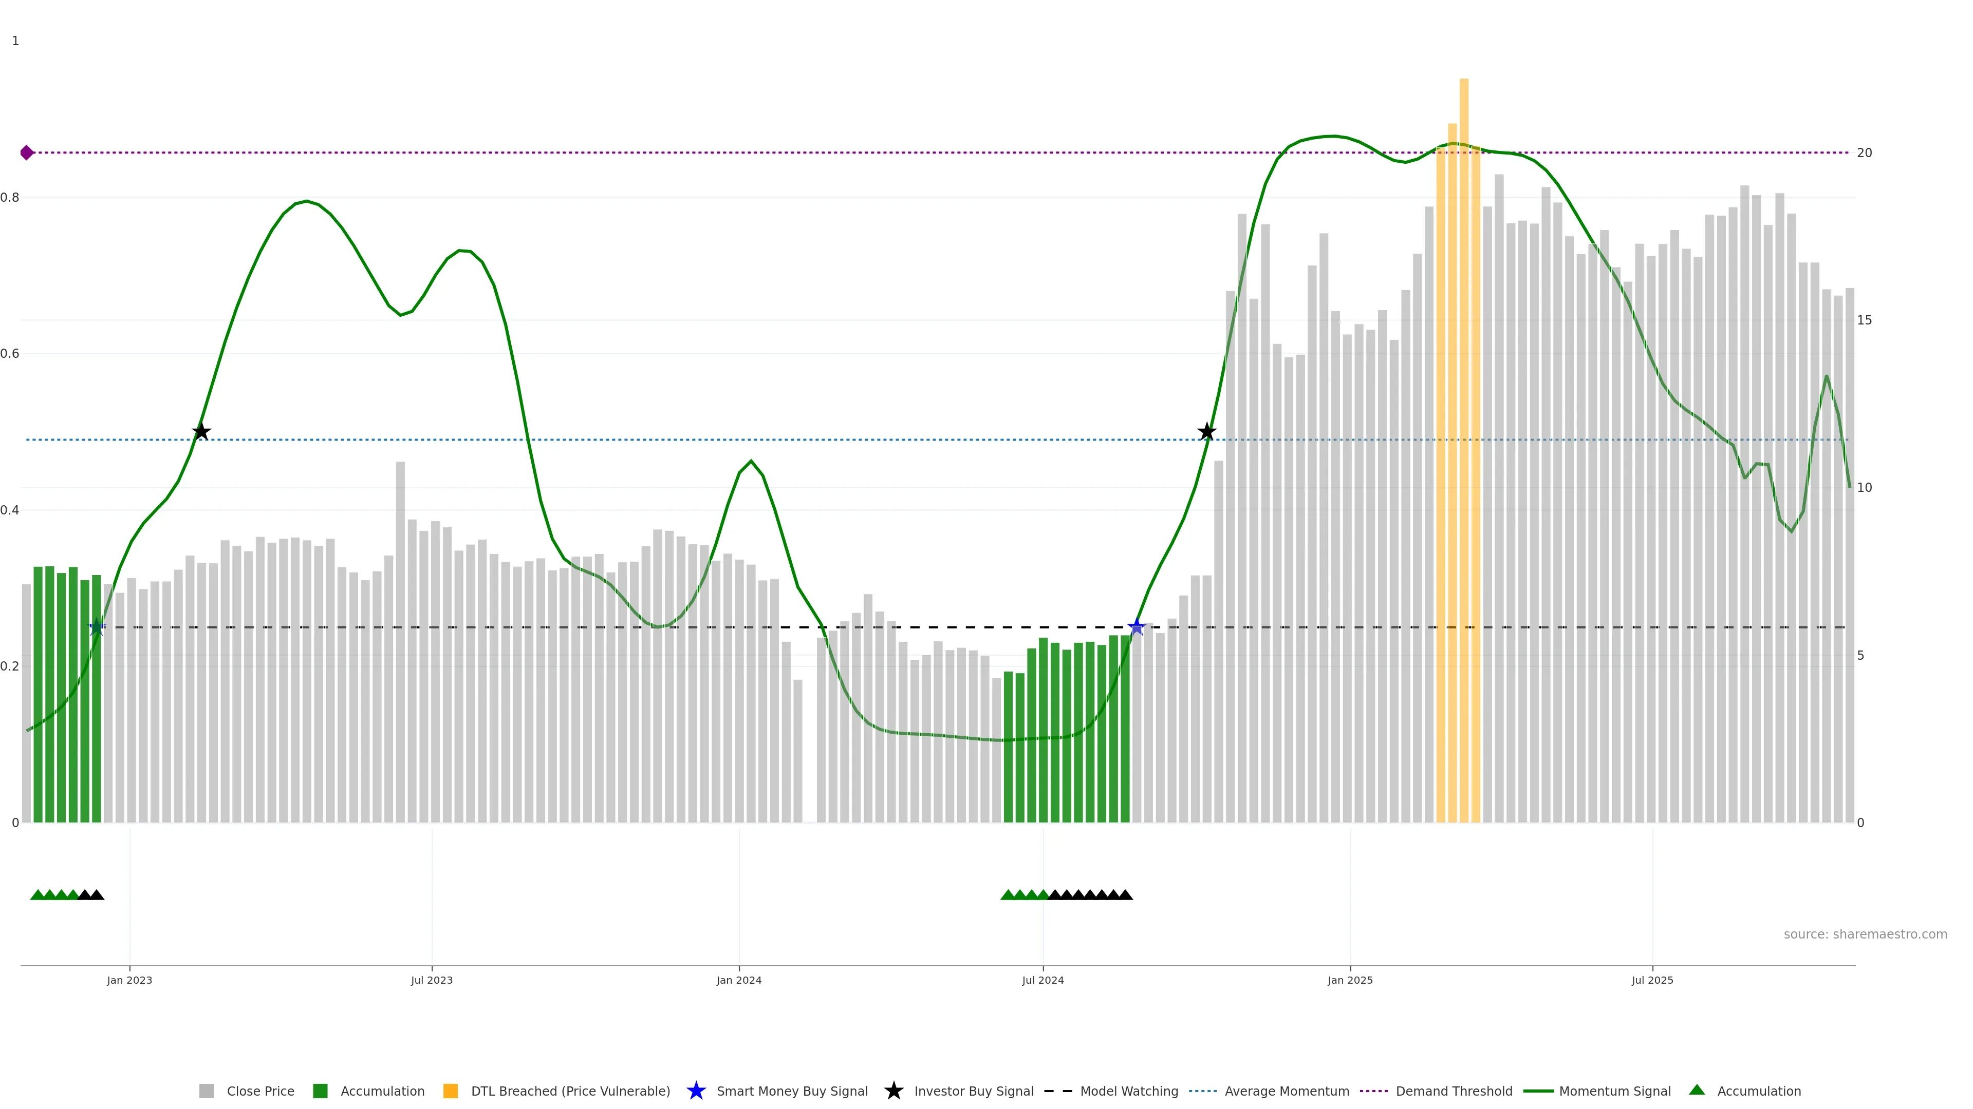Click the green Accumulation square swatch in legend
Viewport: 1973px width, 1109px height.
tap(320, 1091)
